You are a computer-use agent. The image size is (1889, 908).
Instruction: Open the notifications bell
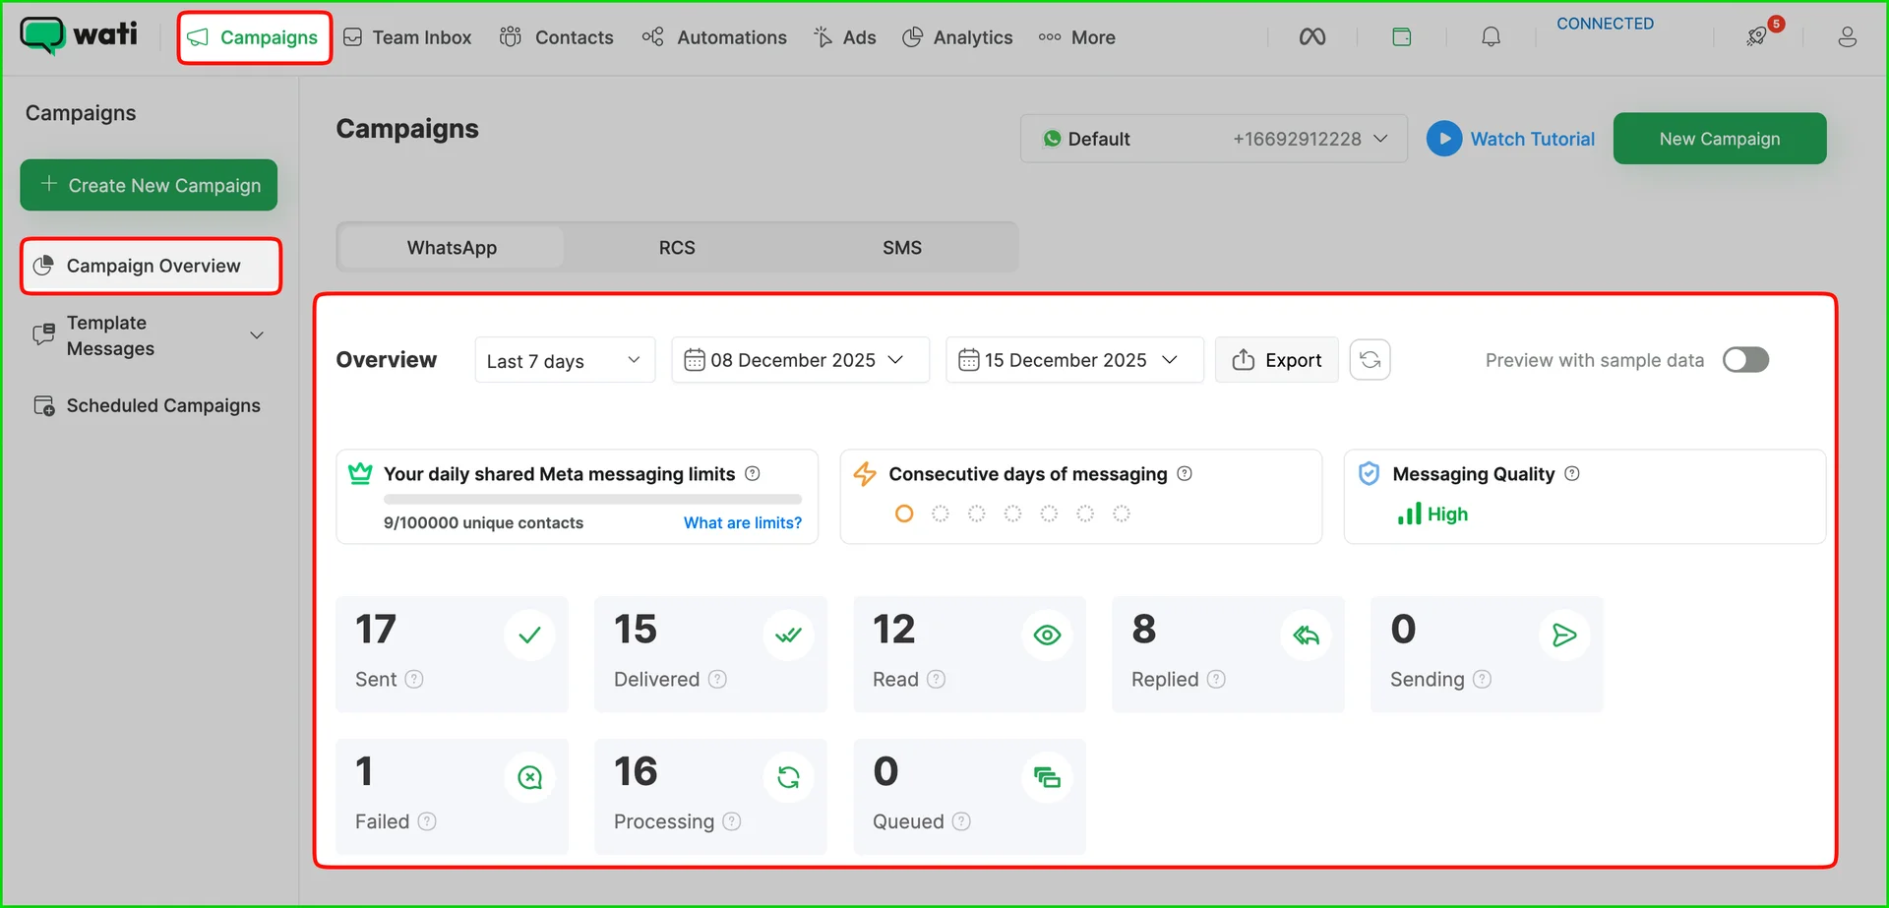1491,36
